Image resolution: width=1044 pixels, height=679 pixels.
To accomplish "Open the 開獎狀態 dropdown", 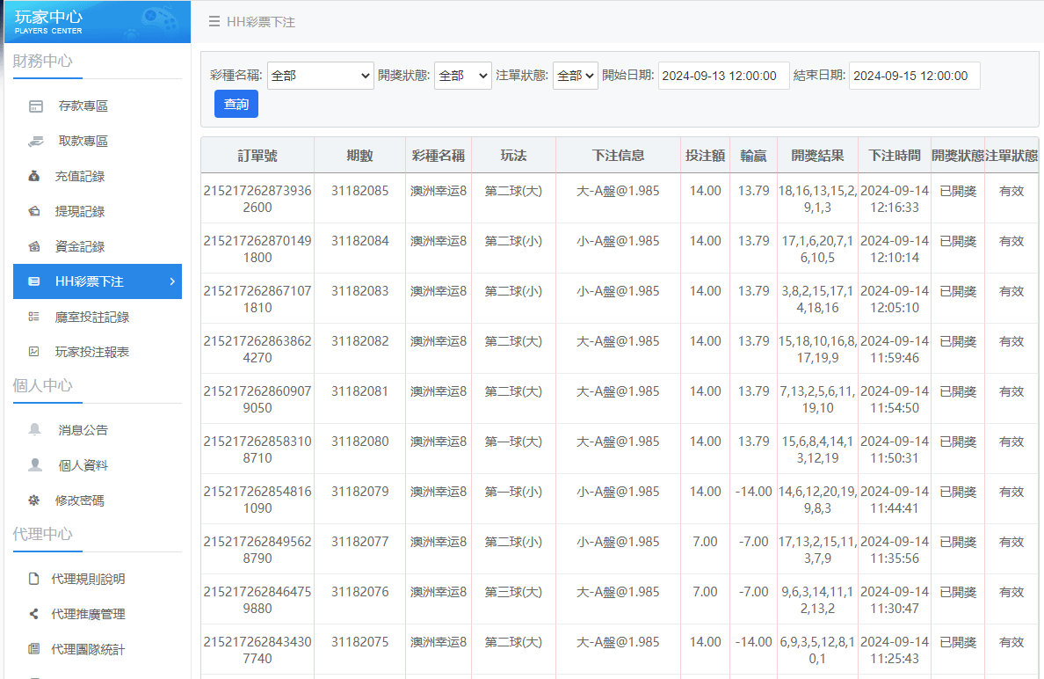I will point(462,76).
